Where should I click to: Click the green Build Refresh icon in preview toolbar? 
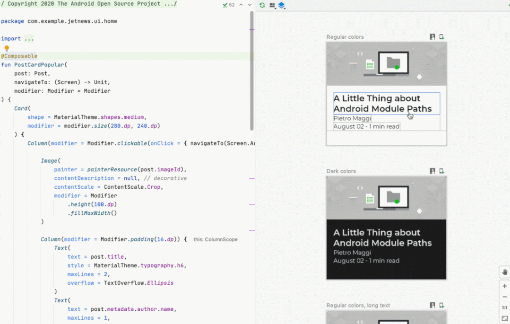pyautogui.click(x=262, y=5)
